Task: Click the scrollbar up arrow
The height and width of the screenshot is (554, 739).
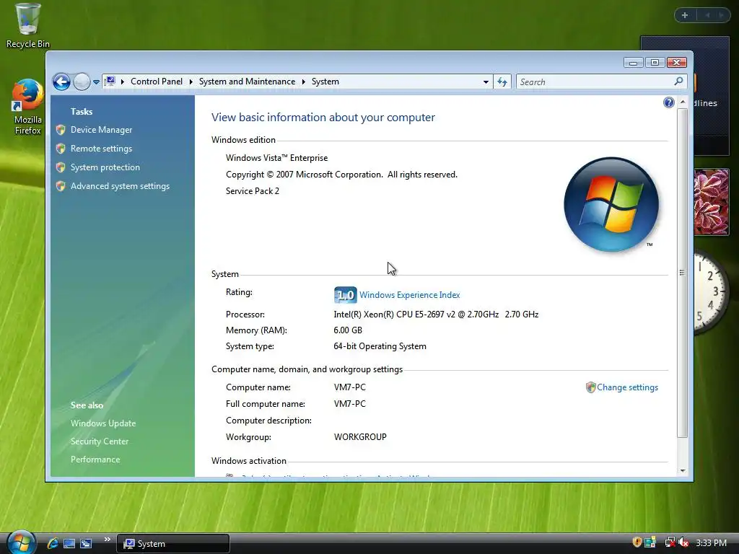Action: [x=682, y=102]
